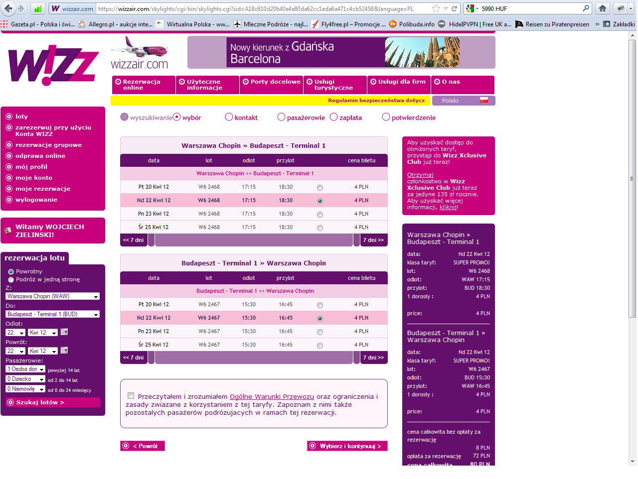The height and width of the screenshot is (479, 638).
Task: Open Usługi turystyczne menu
Action: pyautogui.click(x=335, y=85)
